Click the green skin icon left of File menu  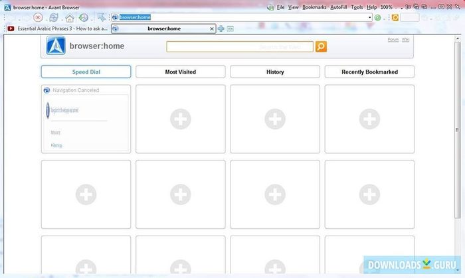pyautogui.click(x=270, y=8)
